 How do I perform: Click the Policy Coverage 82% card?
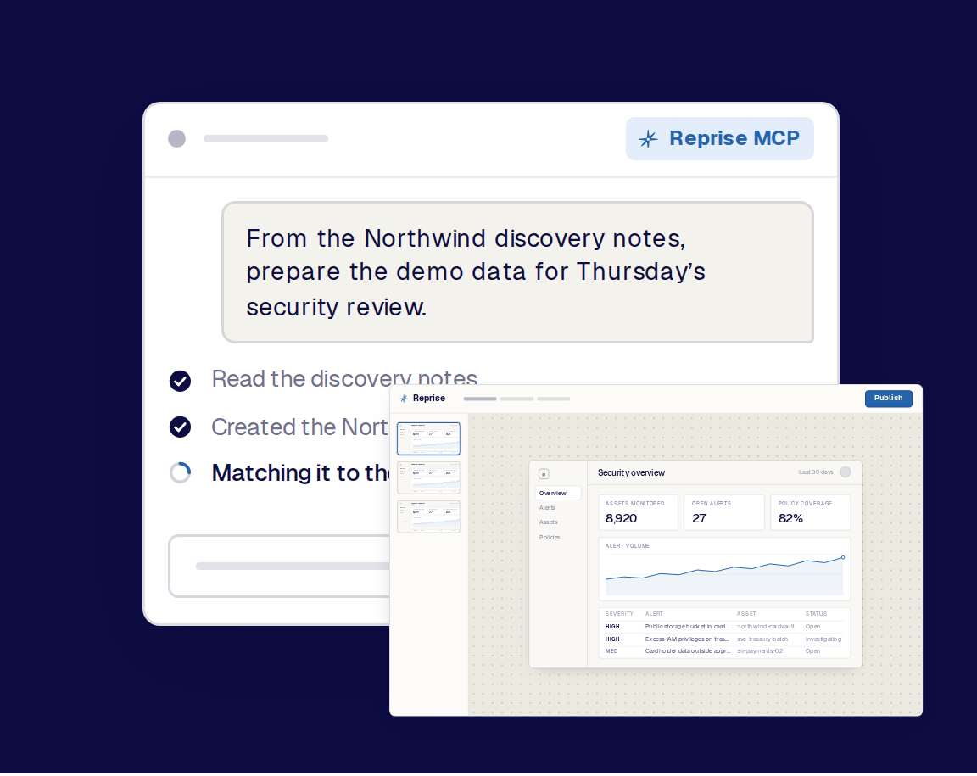[810, 513]
